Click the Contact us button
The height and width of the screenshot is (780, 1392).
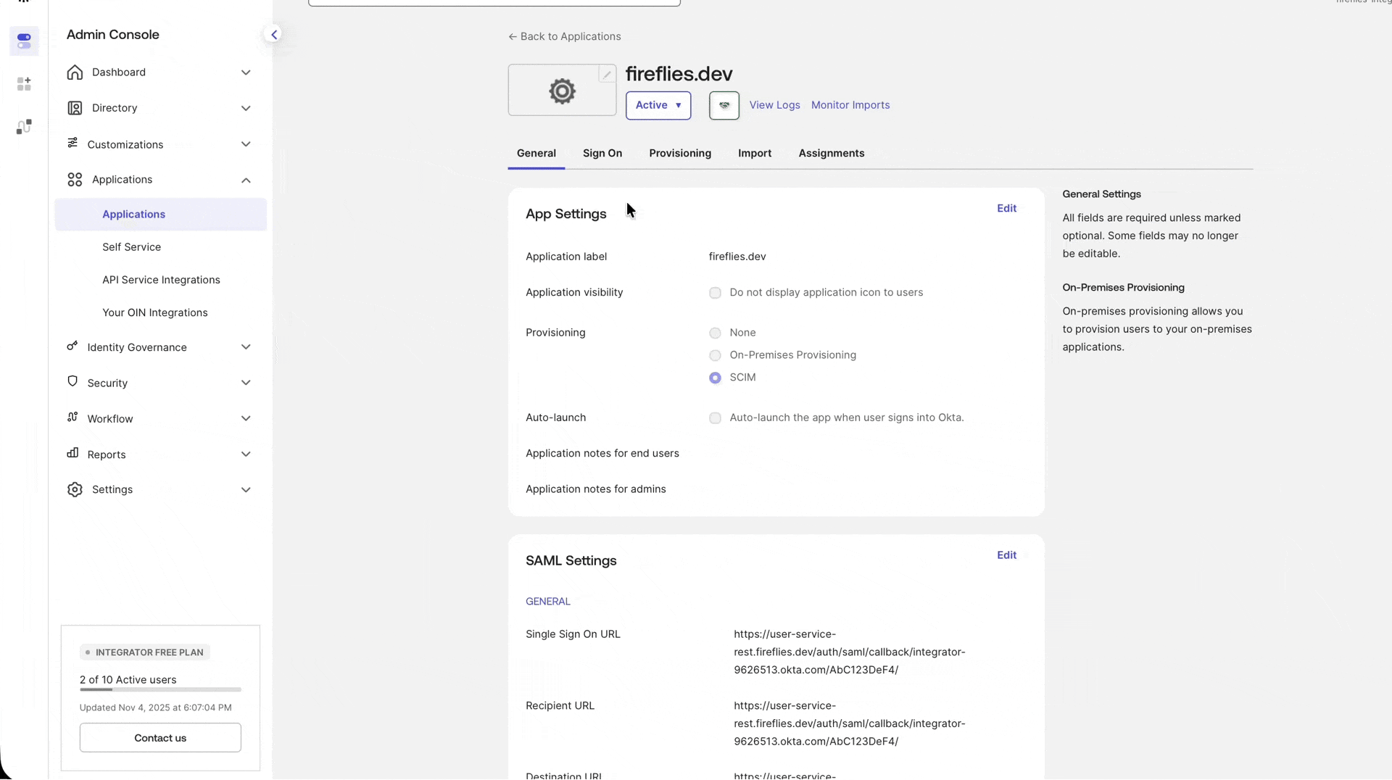point(160,738)
